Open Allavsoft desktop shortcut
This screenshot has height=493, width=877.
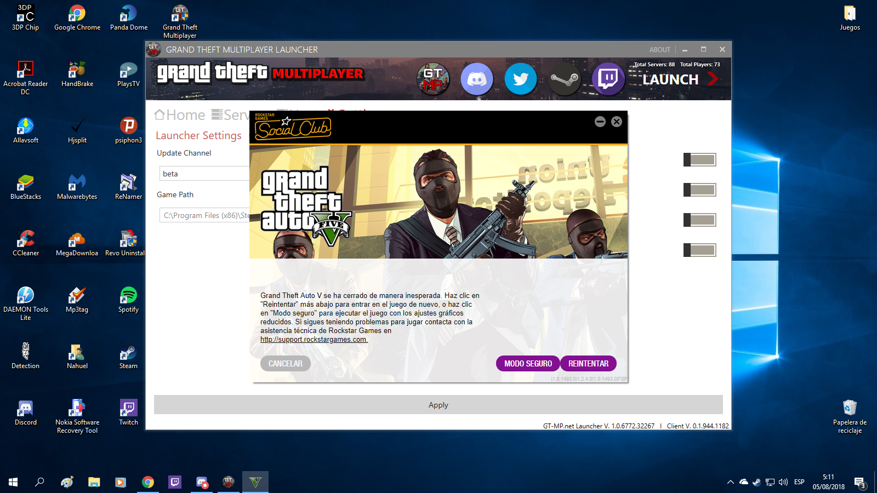[26, 130]
